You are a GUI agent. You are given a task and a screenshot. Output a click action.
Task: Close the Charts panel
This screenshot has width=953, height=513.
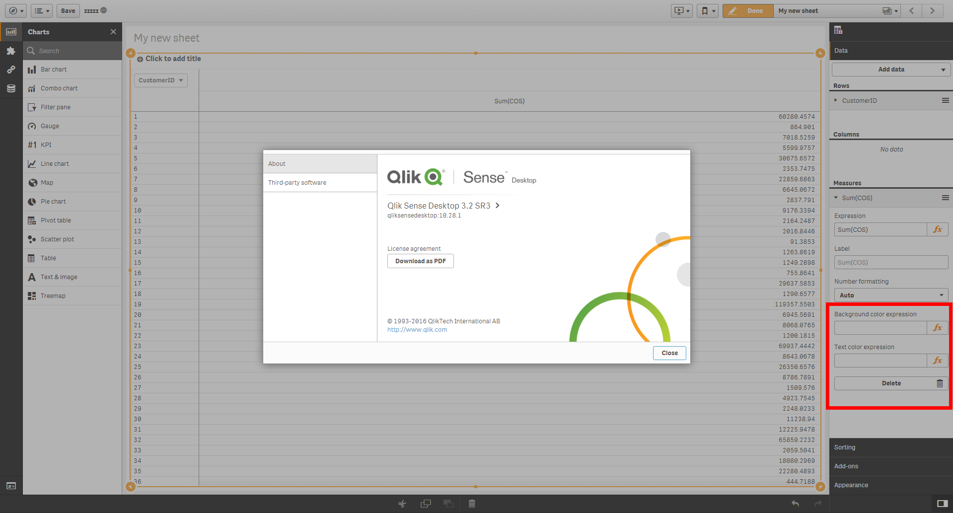tap(113, 32)
